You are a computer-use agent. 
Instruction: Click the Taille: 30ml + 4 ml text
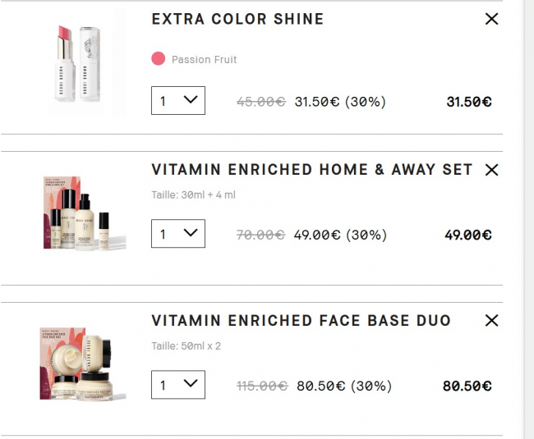coord(194,195)
